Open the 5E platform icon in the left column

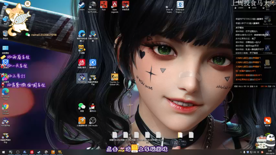(6, 122)
